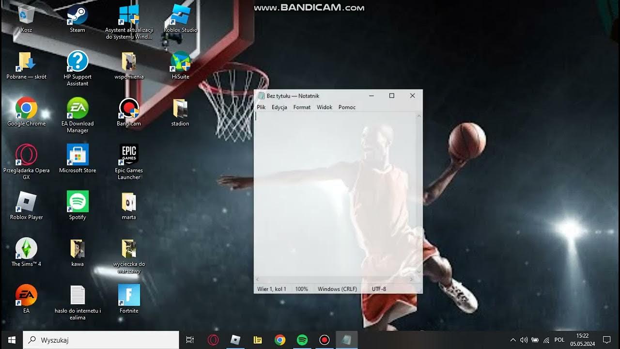Image resolution: width=620 pixels, height=349 pixels.
Task: Select The Sims 4 desktop shortcut
Action: [x=26, y=252]
